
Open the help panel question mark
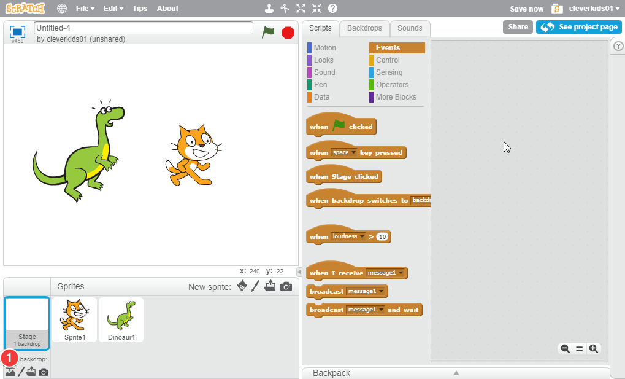click(618, 46)
